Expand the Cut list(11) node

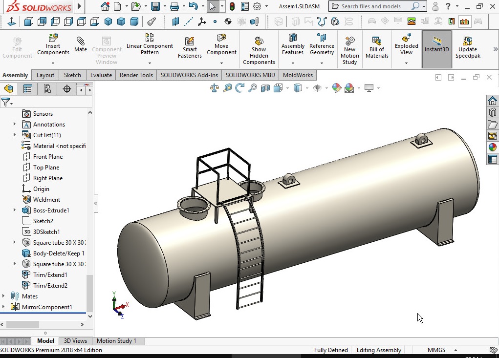pyautogui.click(x=14, y=135)
